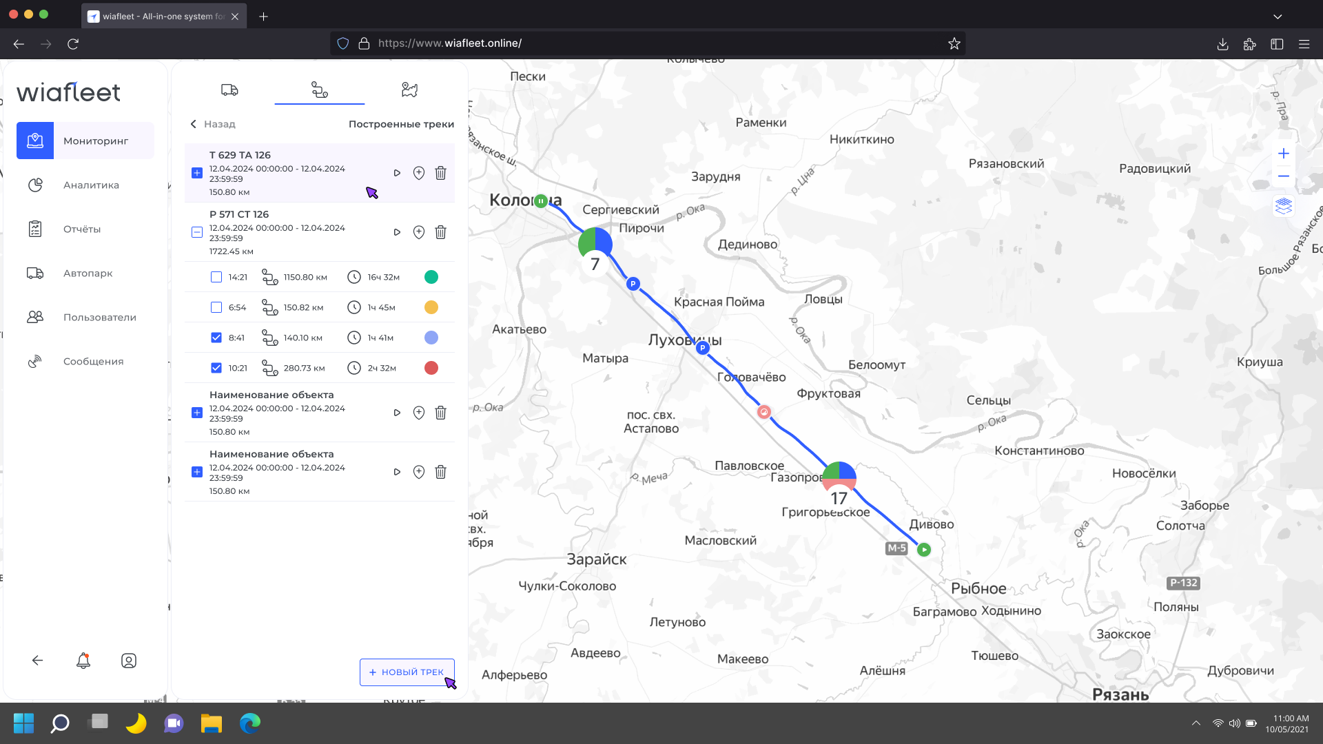Screen dimensions: 1323x744
Task: Delete the T 629 TA 126 track
Action: coord(441,174)
